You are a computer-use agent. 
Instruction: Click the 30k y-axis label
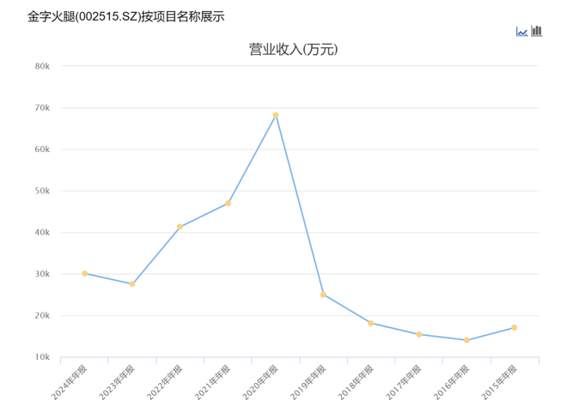pyautogui.click(x=42, y=274)
